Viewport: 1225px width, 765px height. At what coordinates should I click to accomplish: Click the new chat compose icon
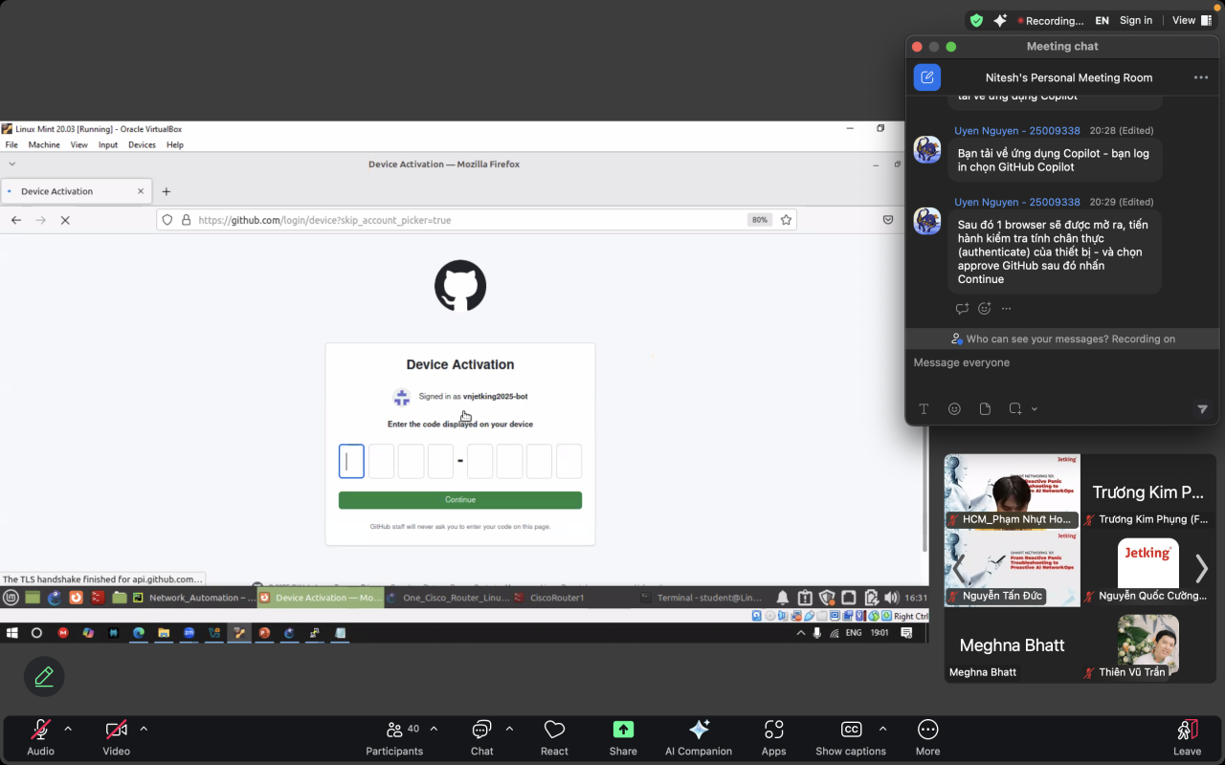[x=927, y=77]
